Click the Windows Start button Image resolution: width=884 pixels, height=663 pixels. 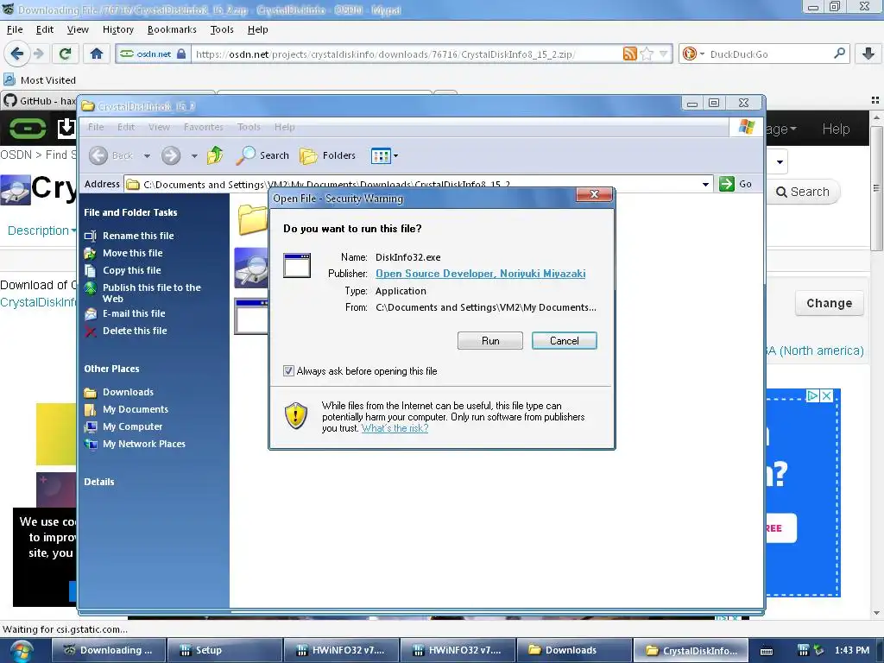pos(21,651)
